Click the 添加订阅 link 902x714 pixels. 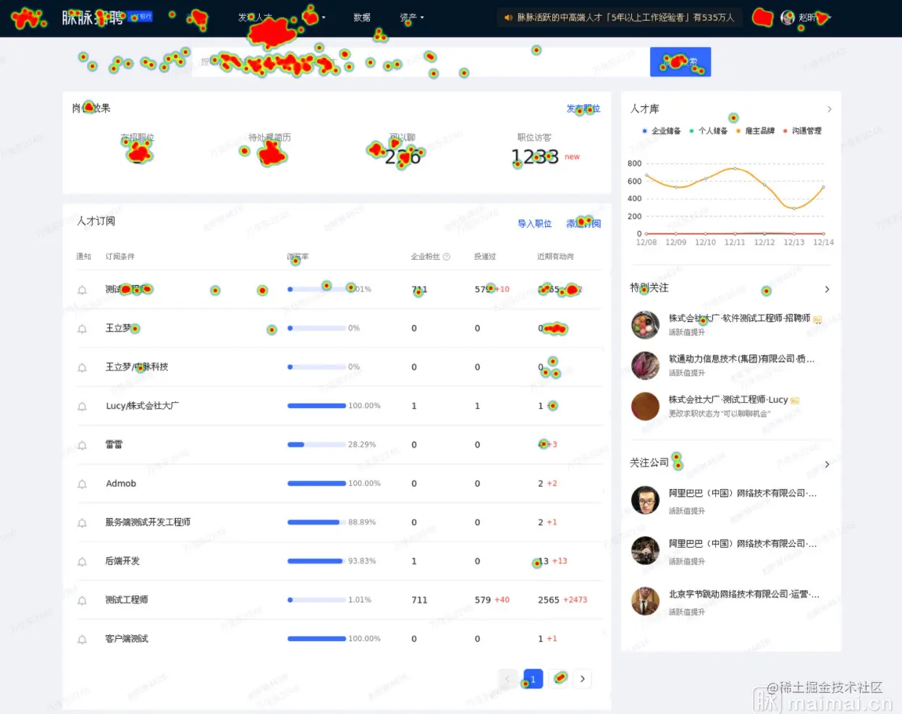[583, 224]
